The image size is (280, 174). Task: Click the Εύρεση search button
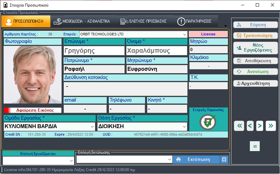point(255,25)
